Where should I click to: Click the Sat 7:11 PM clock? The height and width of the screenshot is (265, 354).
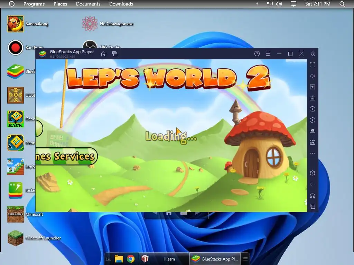tap(318, 4)
